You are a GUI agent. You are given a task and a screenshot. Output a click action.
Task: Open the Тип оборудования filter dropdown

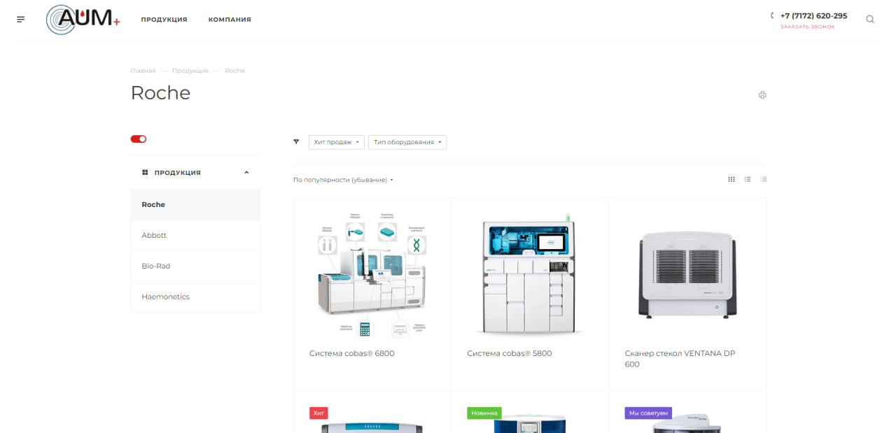(407, 142)
